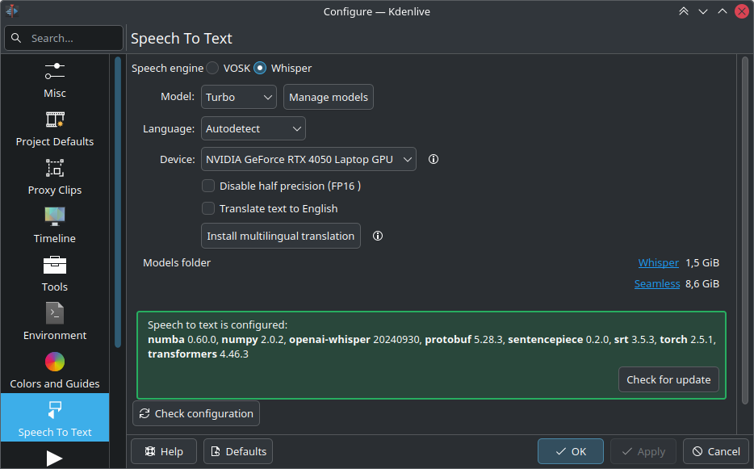The height and width of the screenshot is (469, 754).
Task: Open Project Defaults settings icon
Action: pos(55,119)
